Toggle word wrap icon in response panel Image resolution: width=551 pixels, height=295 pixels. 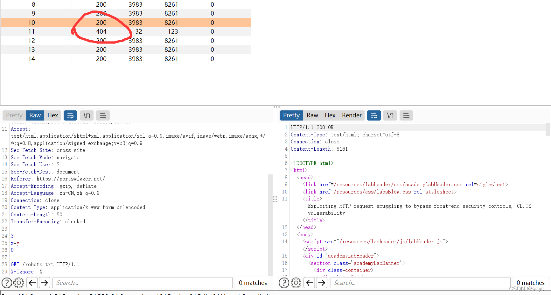[x=374, y=115]
